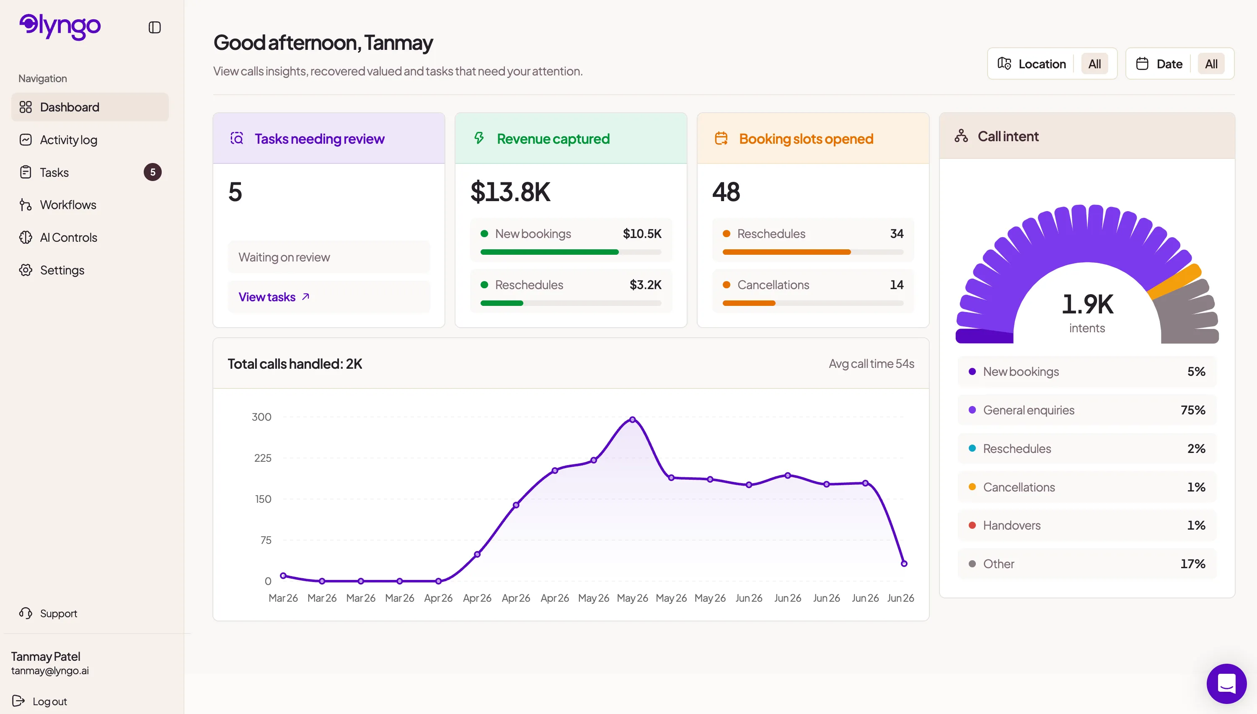Click the lyngo logo
The width and height of the screenshot is (1257, 714).
pyautogui.click(x=60, y=26)
